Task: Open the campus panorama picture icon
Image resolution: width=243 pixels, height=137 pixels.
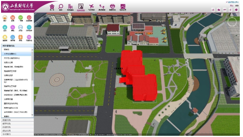Action: pos(123,7)
